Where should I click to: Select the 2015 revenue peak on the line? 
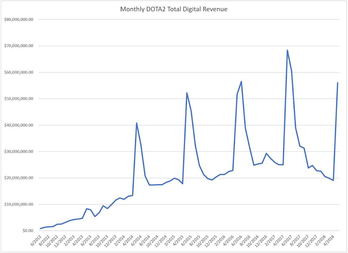[x=187, y=93]
